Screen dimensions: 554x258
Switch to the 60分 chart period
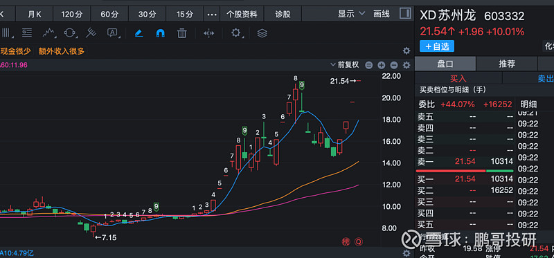point(109,15)
